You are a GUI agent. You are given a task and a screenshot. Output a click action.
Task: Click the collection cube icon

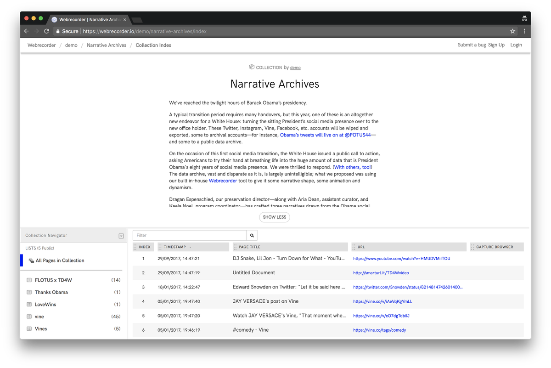252,67
